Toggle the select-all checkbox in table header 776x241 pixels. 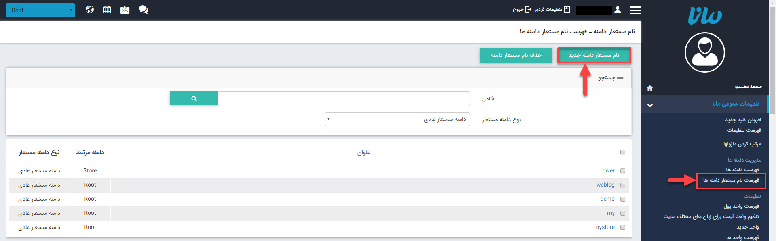[623, 152]
